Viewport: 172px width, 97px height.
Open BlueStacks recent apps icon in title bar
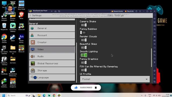coord(59,11)
